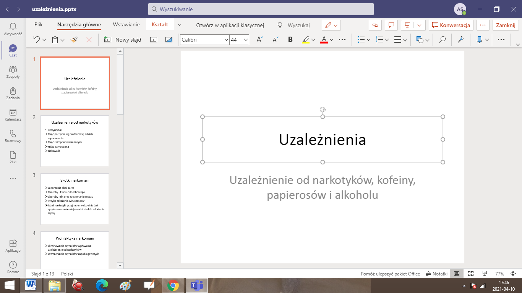Screen dimensions: 522x293
Task: Click the Konwersacja button
Action: pyautogui.click(x=451, y=25)
